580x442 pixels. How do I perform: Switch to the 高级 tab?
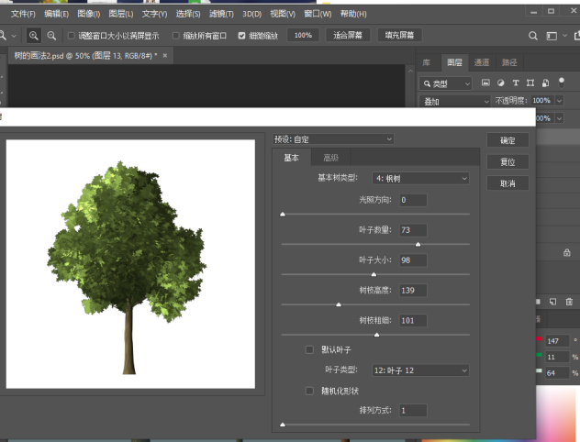point(330,158)
